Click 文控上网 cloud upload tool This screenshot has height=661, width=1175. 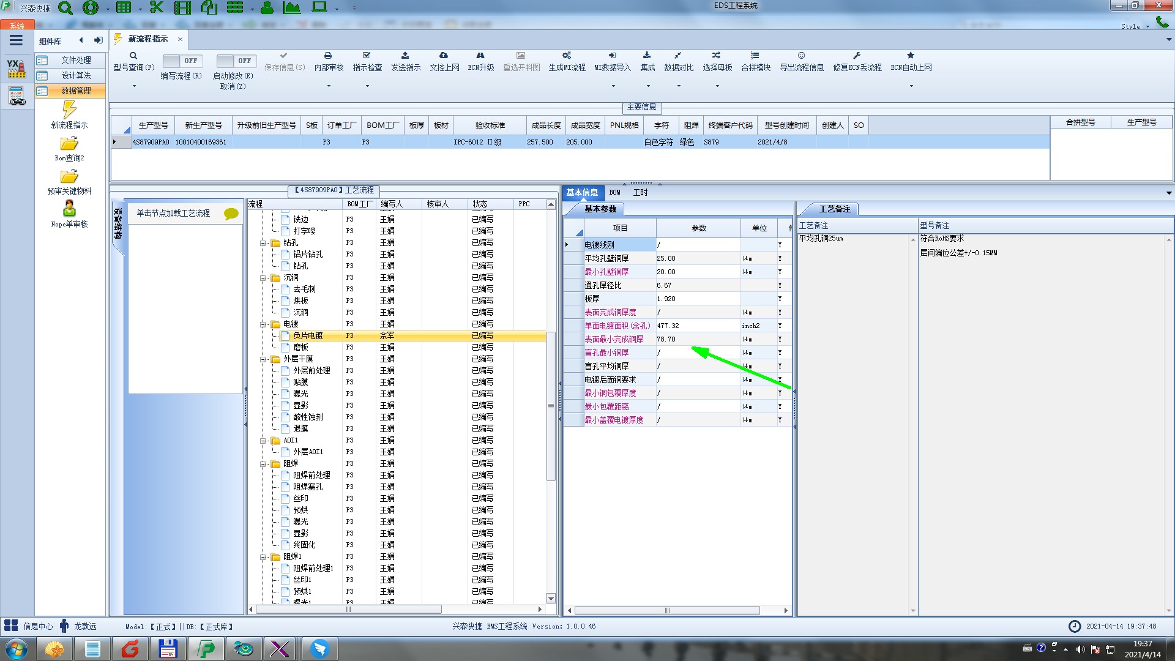[444, 62]
